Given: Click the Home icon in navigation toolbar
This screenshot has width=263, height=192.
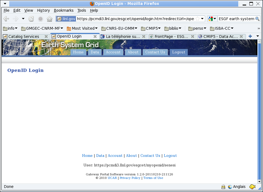Looking at the screenshot, I should point(49,19).
